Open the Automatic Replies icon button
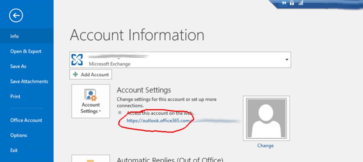 tap(90, 159)
